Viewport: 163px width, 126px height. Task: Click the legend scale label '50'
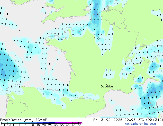click(80, 125)
